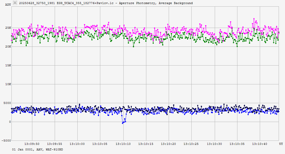Click the 15K label on the vertical axis
285x154 pixels.
click(x=8, y=65)
